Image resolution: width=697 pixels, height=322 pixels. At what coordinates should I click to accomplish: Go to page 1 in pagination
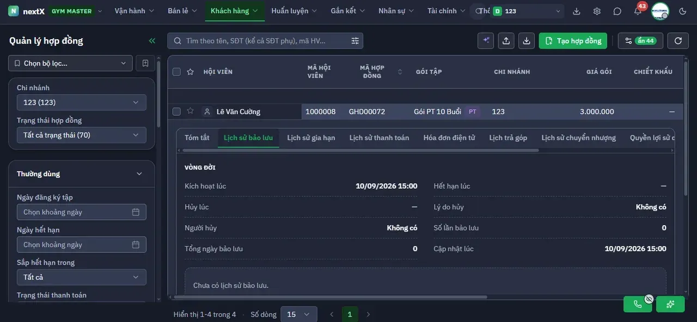(x=350, y=314)
